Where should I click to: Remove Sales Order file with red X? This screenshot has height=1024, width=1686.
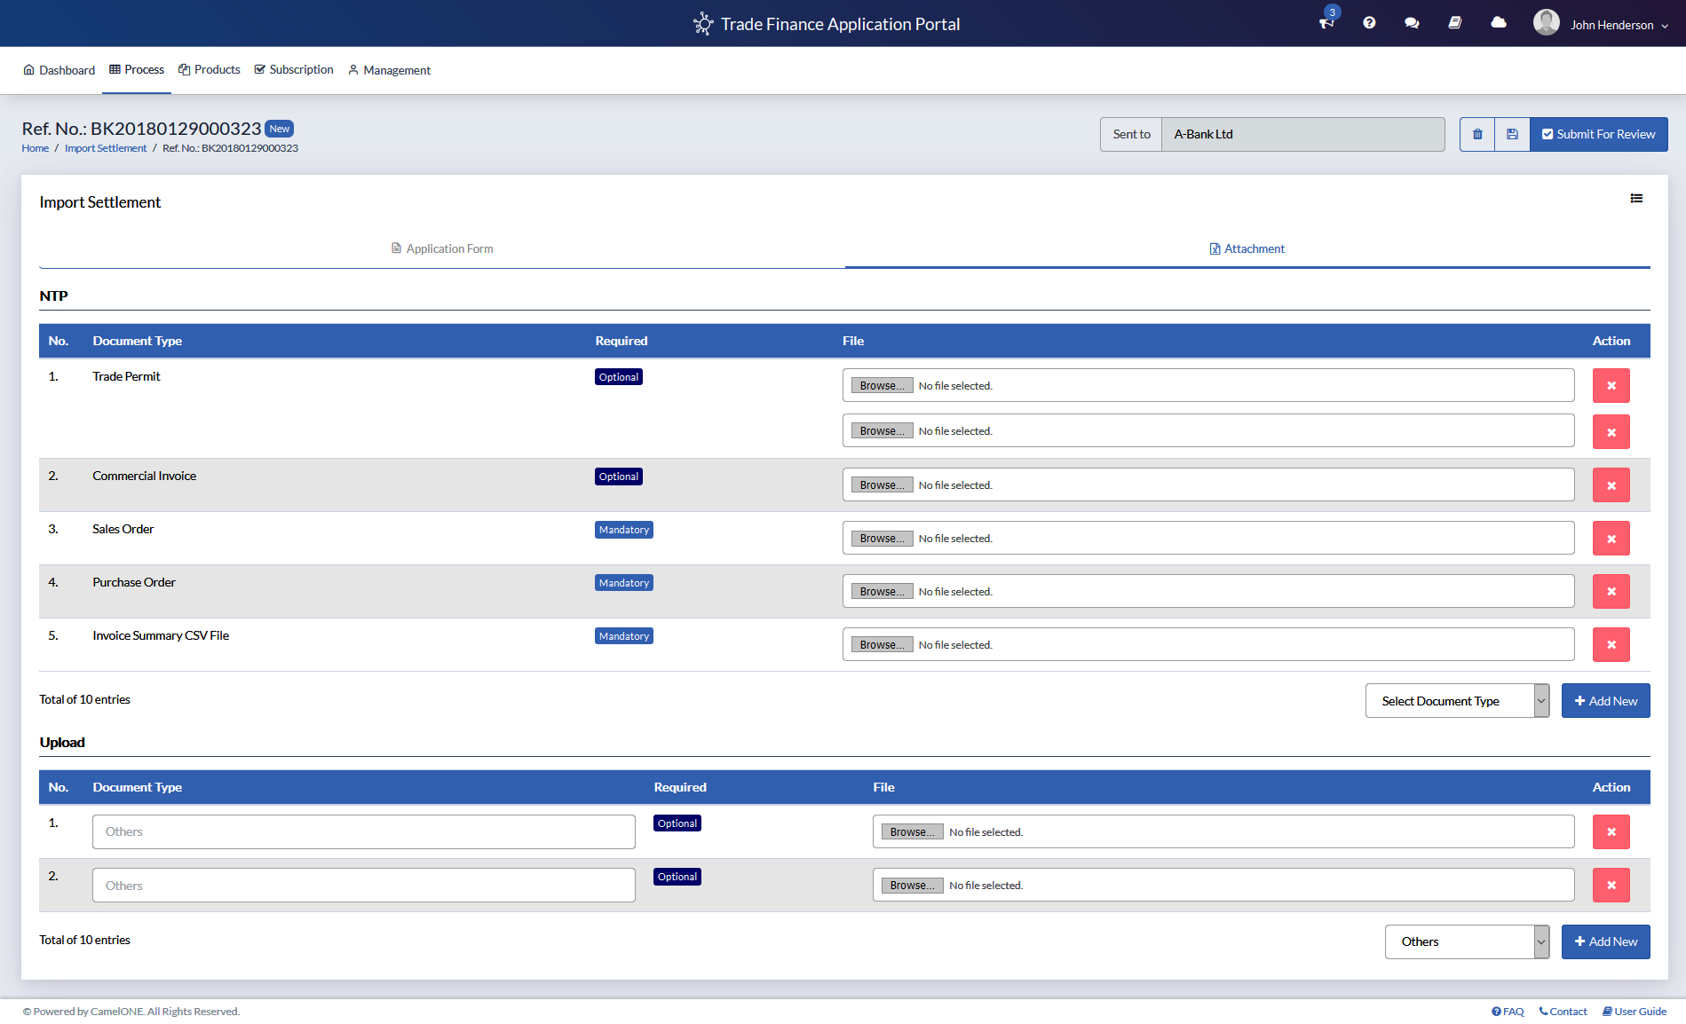click(x=1611, y=539)
